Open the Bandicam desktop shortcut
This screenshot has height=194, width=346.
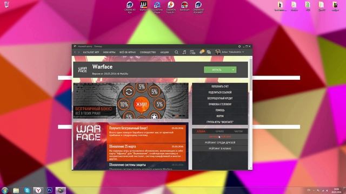point(184,6)
